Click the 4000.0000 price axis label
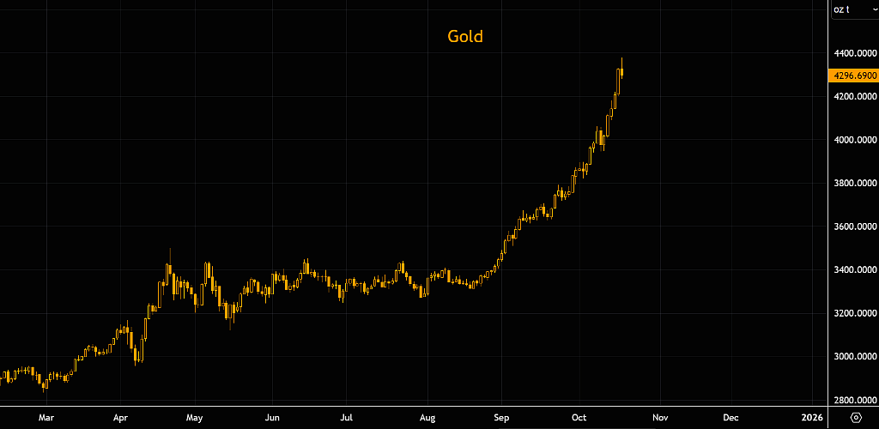Screen dimensions: 879x429 pyautogui.click(x=854, y=140)
